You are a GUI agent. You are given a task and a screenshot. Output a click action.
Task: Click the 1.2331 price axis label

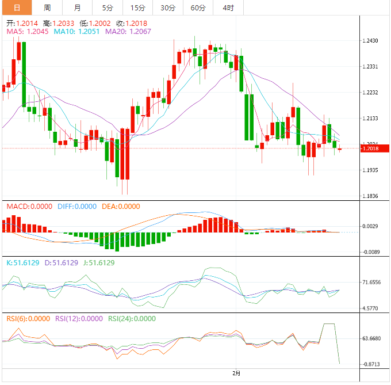(370, 67)
